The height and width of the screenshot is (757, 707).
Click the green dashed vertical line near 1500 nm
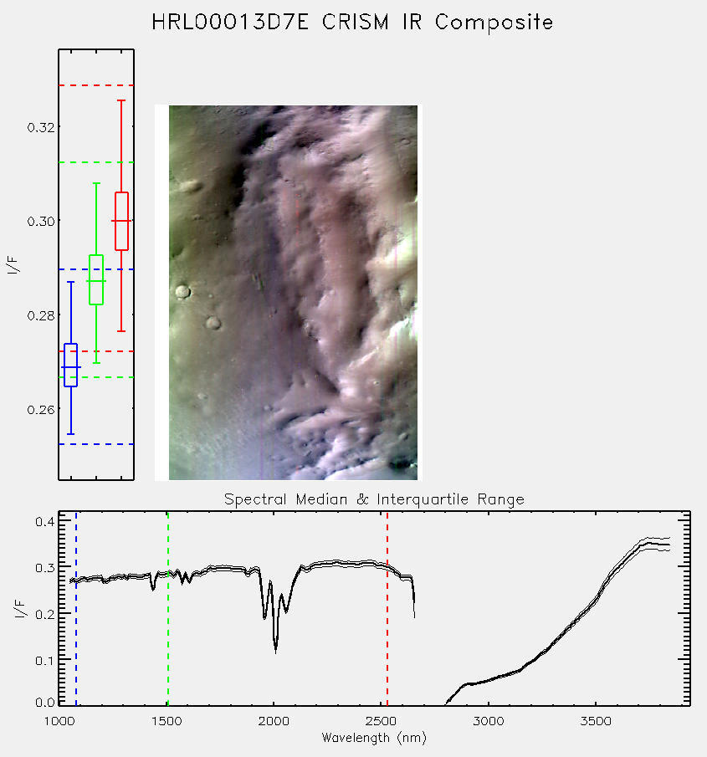click(167, 608)
